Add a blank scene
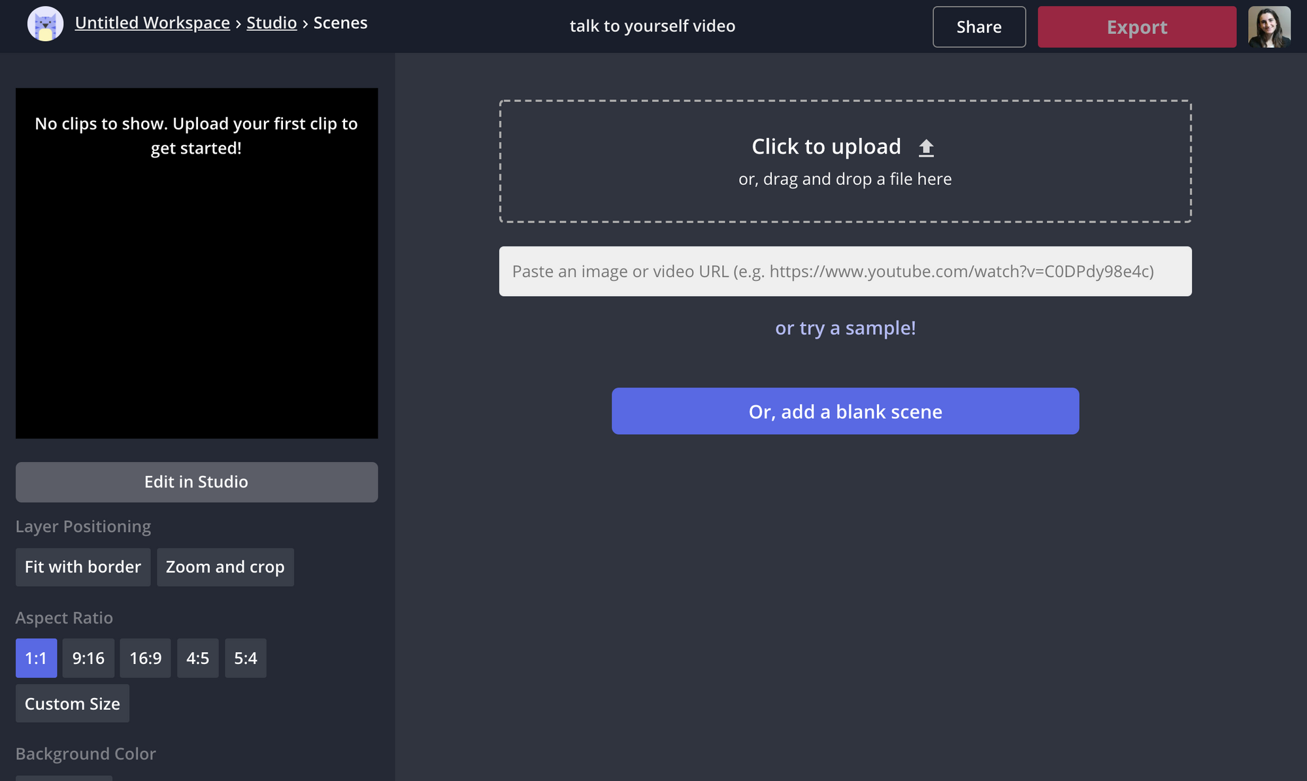The width and height of the screenshot is (1307, 781). click(x=845, y=411)
